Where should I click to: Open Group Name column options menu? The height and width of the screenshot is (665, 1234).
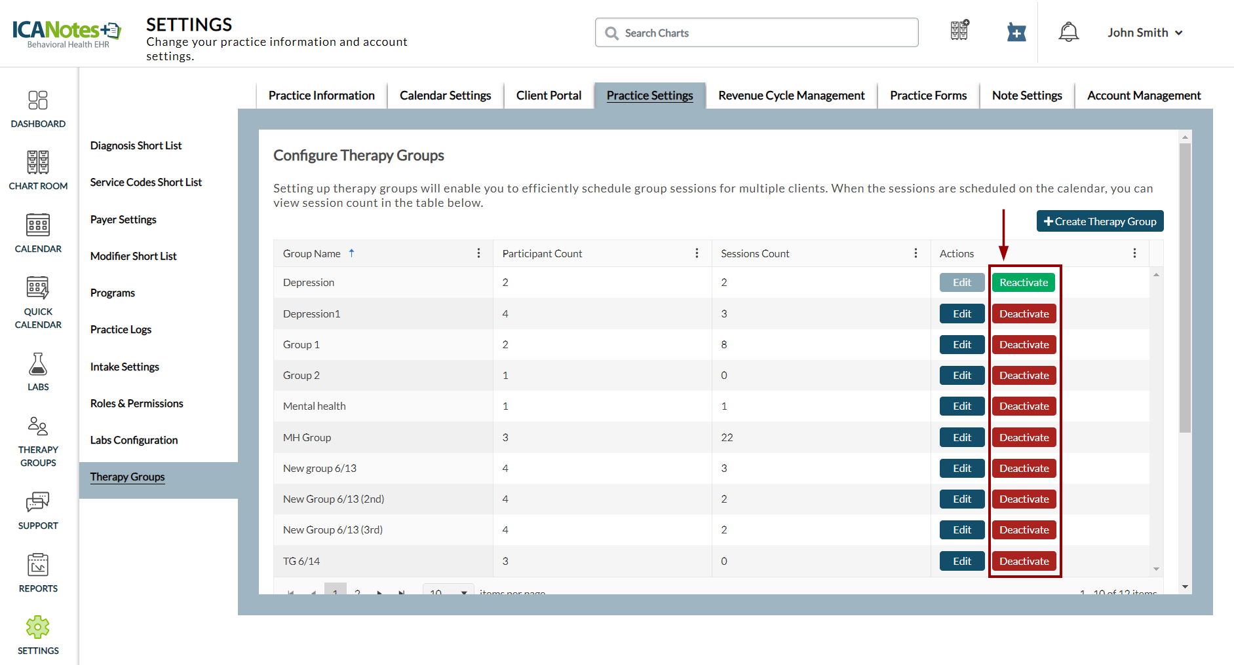pos(478,253)
